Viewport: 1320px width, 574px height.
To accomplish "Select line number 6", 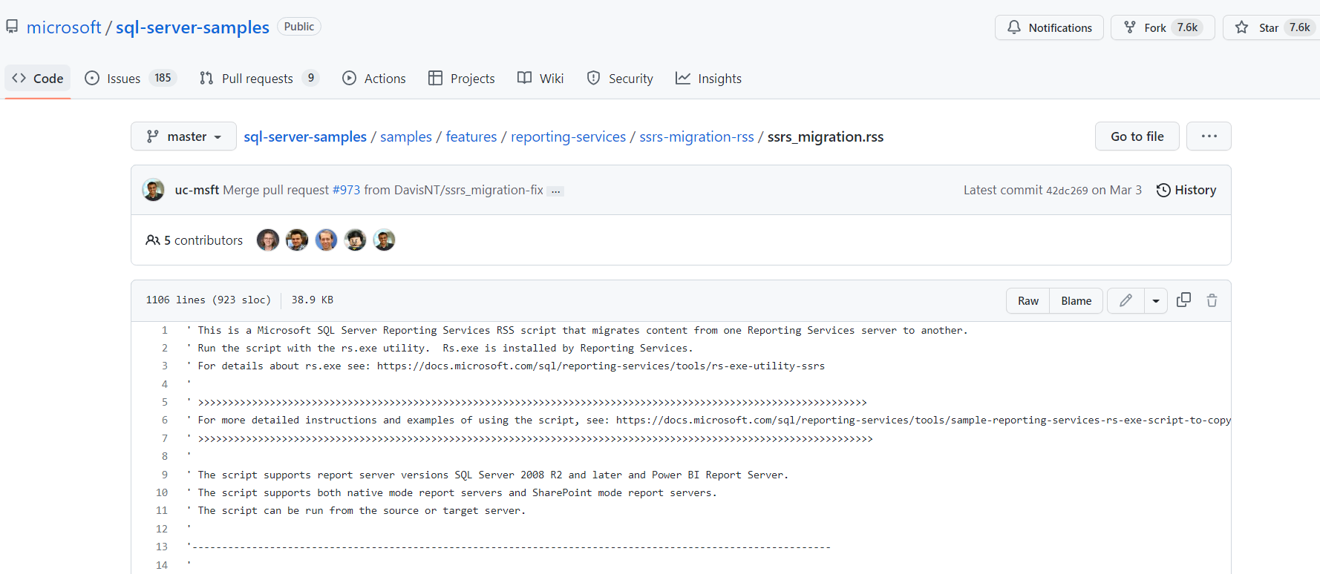I will [165, 420].
